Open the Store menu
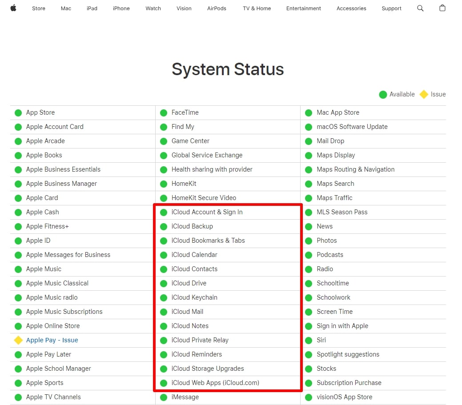 click(39, 8)
